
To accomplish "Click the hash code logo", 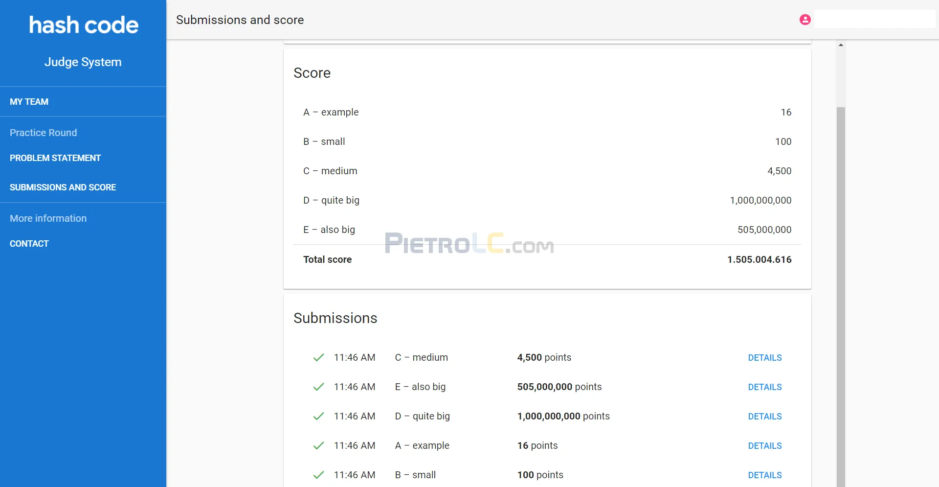I will click(84, 25).
